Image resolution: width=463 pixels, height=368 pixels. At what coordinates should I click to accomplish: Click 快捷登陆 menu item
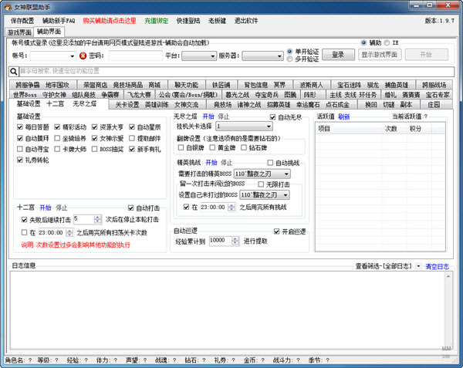[188, 21]
